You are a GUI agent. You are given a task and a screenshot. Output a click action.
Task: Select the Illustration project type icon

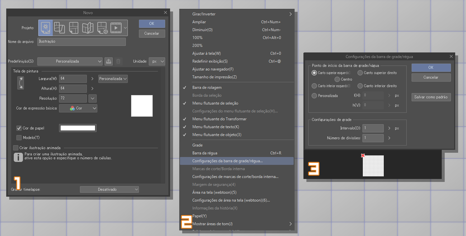pyautogui.click(x=46, y=28)
